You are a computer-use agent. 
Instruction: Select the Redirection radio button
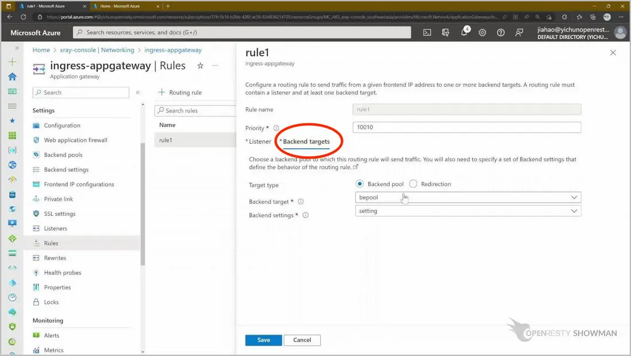click(x=413, y=184)
